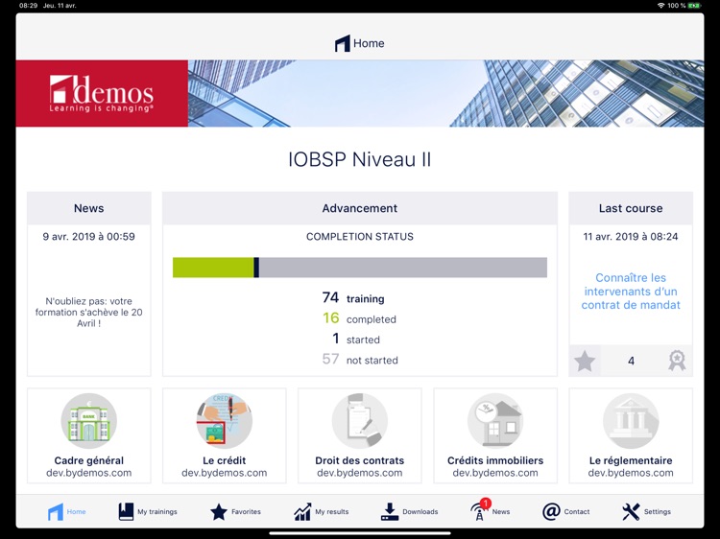The height and width of the screenshot is (539, 720).
Task: Open Le réglementaire pillars icon
Action: 631,421
